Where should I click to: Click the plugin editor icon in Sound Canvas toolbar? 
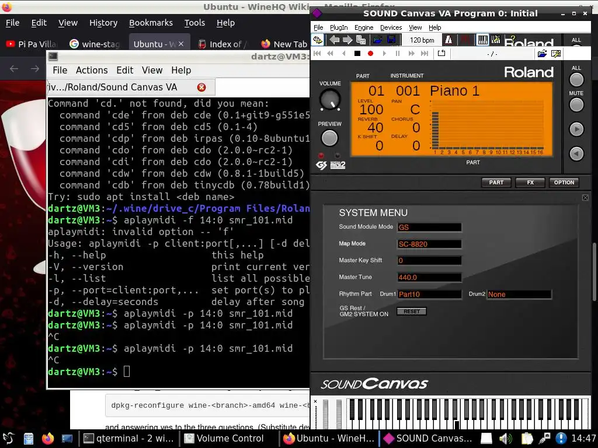317,40
